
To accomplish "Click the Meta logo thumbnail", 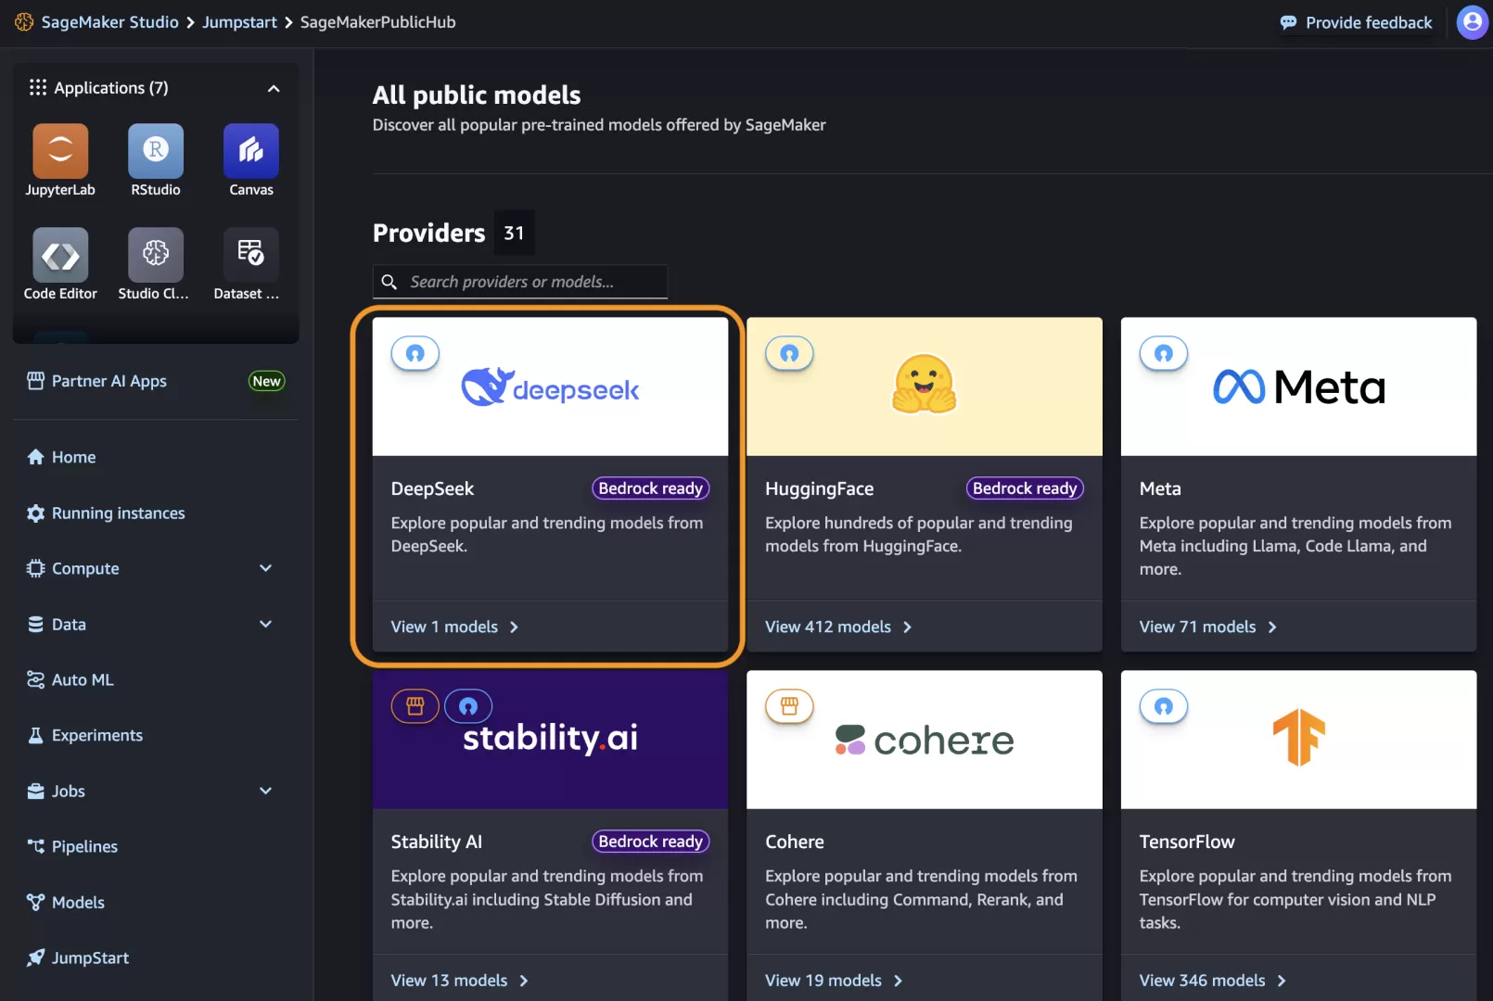I will click(1298, 386).
